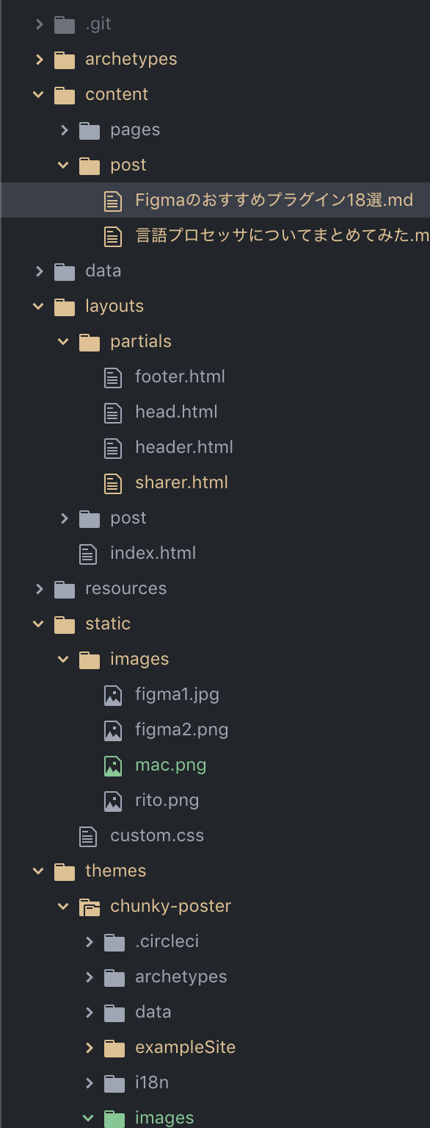Click the mac.png image file icon
This screenshot has height=1128, width=430.
pos(113,765)
